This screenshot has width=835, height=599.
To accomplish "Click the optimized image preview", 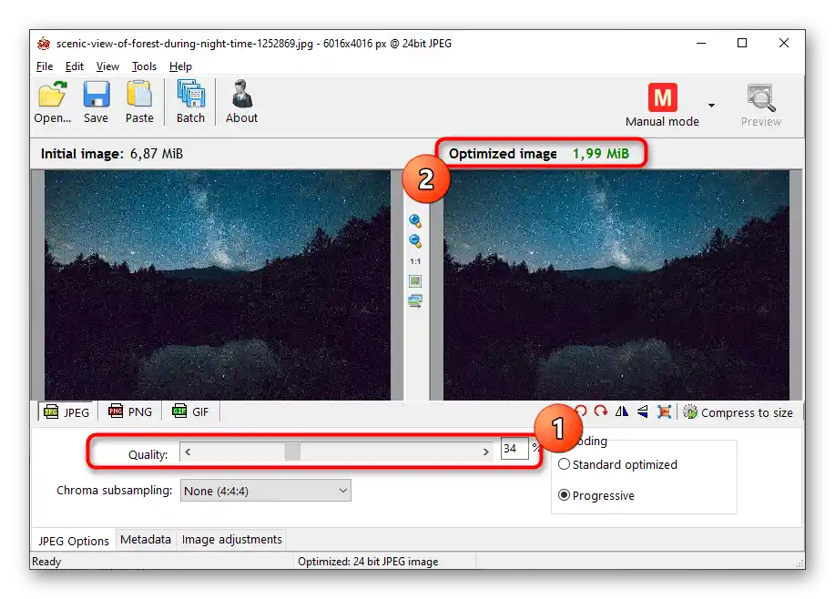I will pyautogui.click(x=616, y=285).
